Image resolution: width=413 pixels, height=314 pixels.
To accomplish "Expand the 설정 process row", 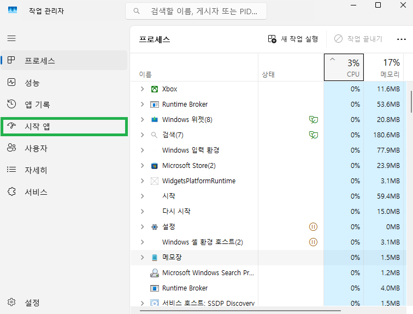I will [142, 226].
